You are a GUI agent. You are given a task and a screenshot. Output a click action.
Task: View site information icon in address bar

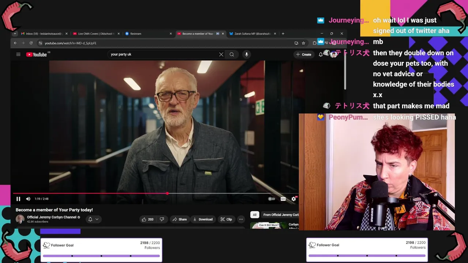tap(40, 43)
